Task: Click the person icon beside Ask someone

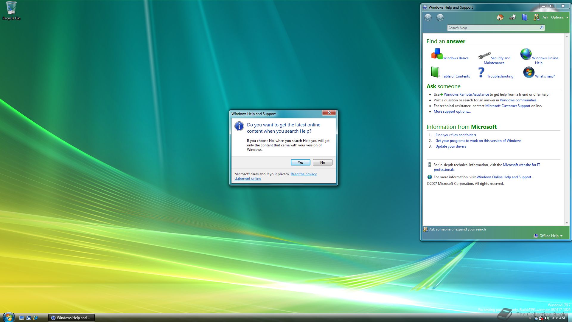Action: point(426,229)
